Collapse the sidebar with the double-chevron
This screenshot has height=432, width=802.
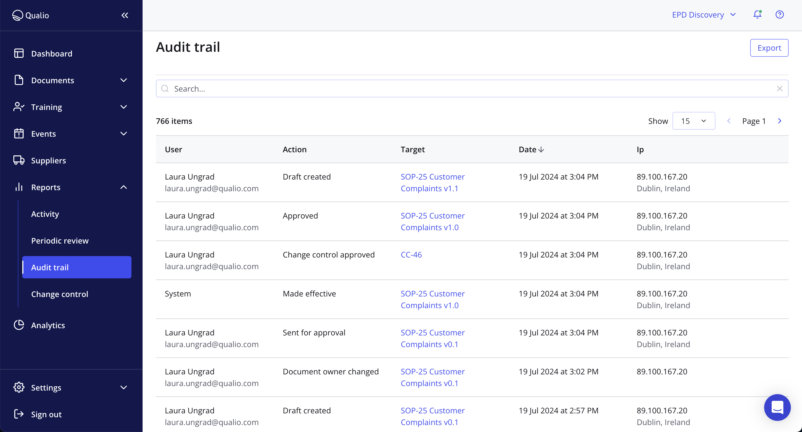pyautogui.click(x=125, y=15)
